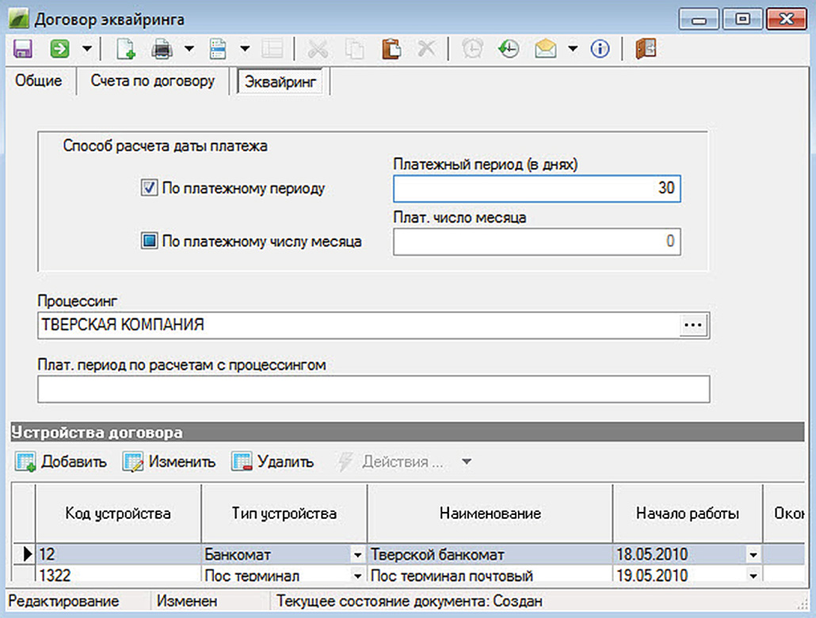Open the blue information icon
Image resolution: width=816 pixels, height=618 pixels.
pos(601,49)
